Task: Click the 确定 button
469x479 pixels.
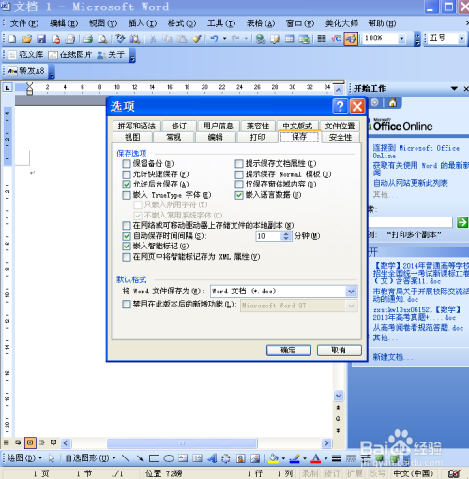Action: coord(289,350)
